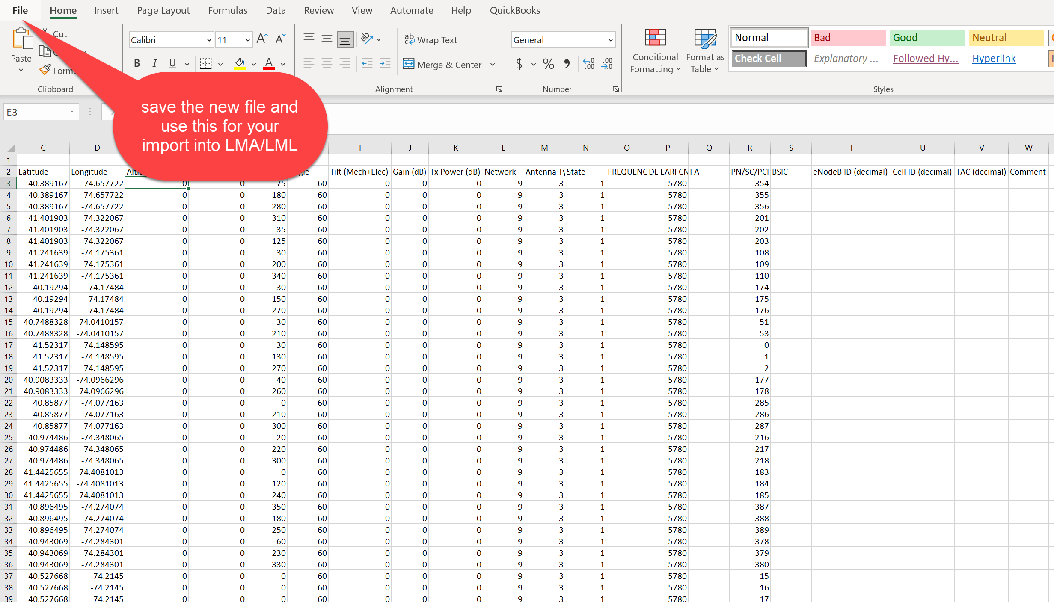Open font size 11 dropdown

(x=247, y=40)
